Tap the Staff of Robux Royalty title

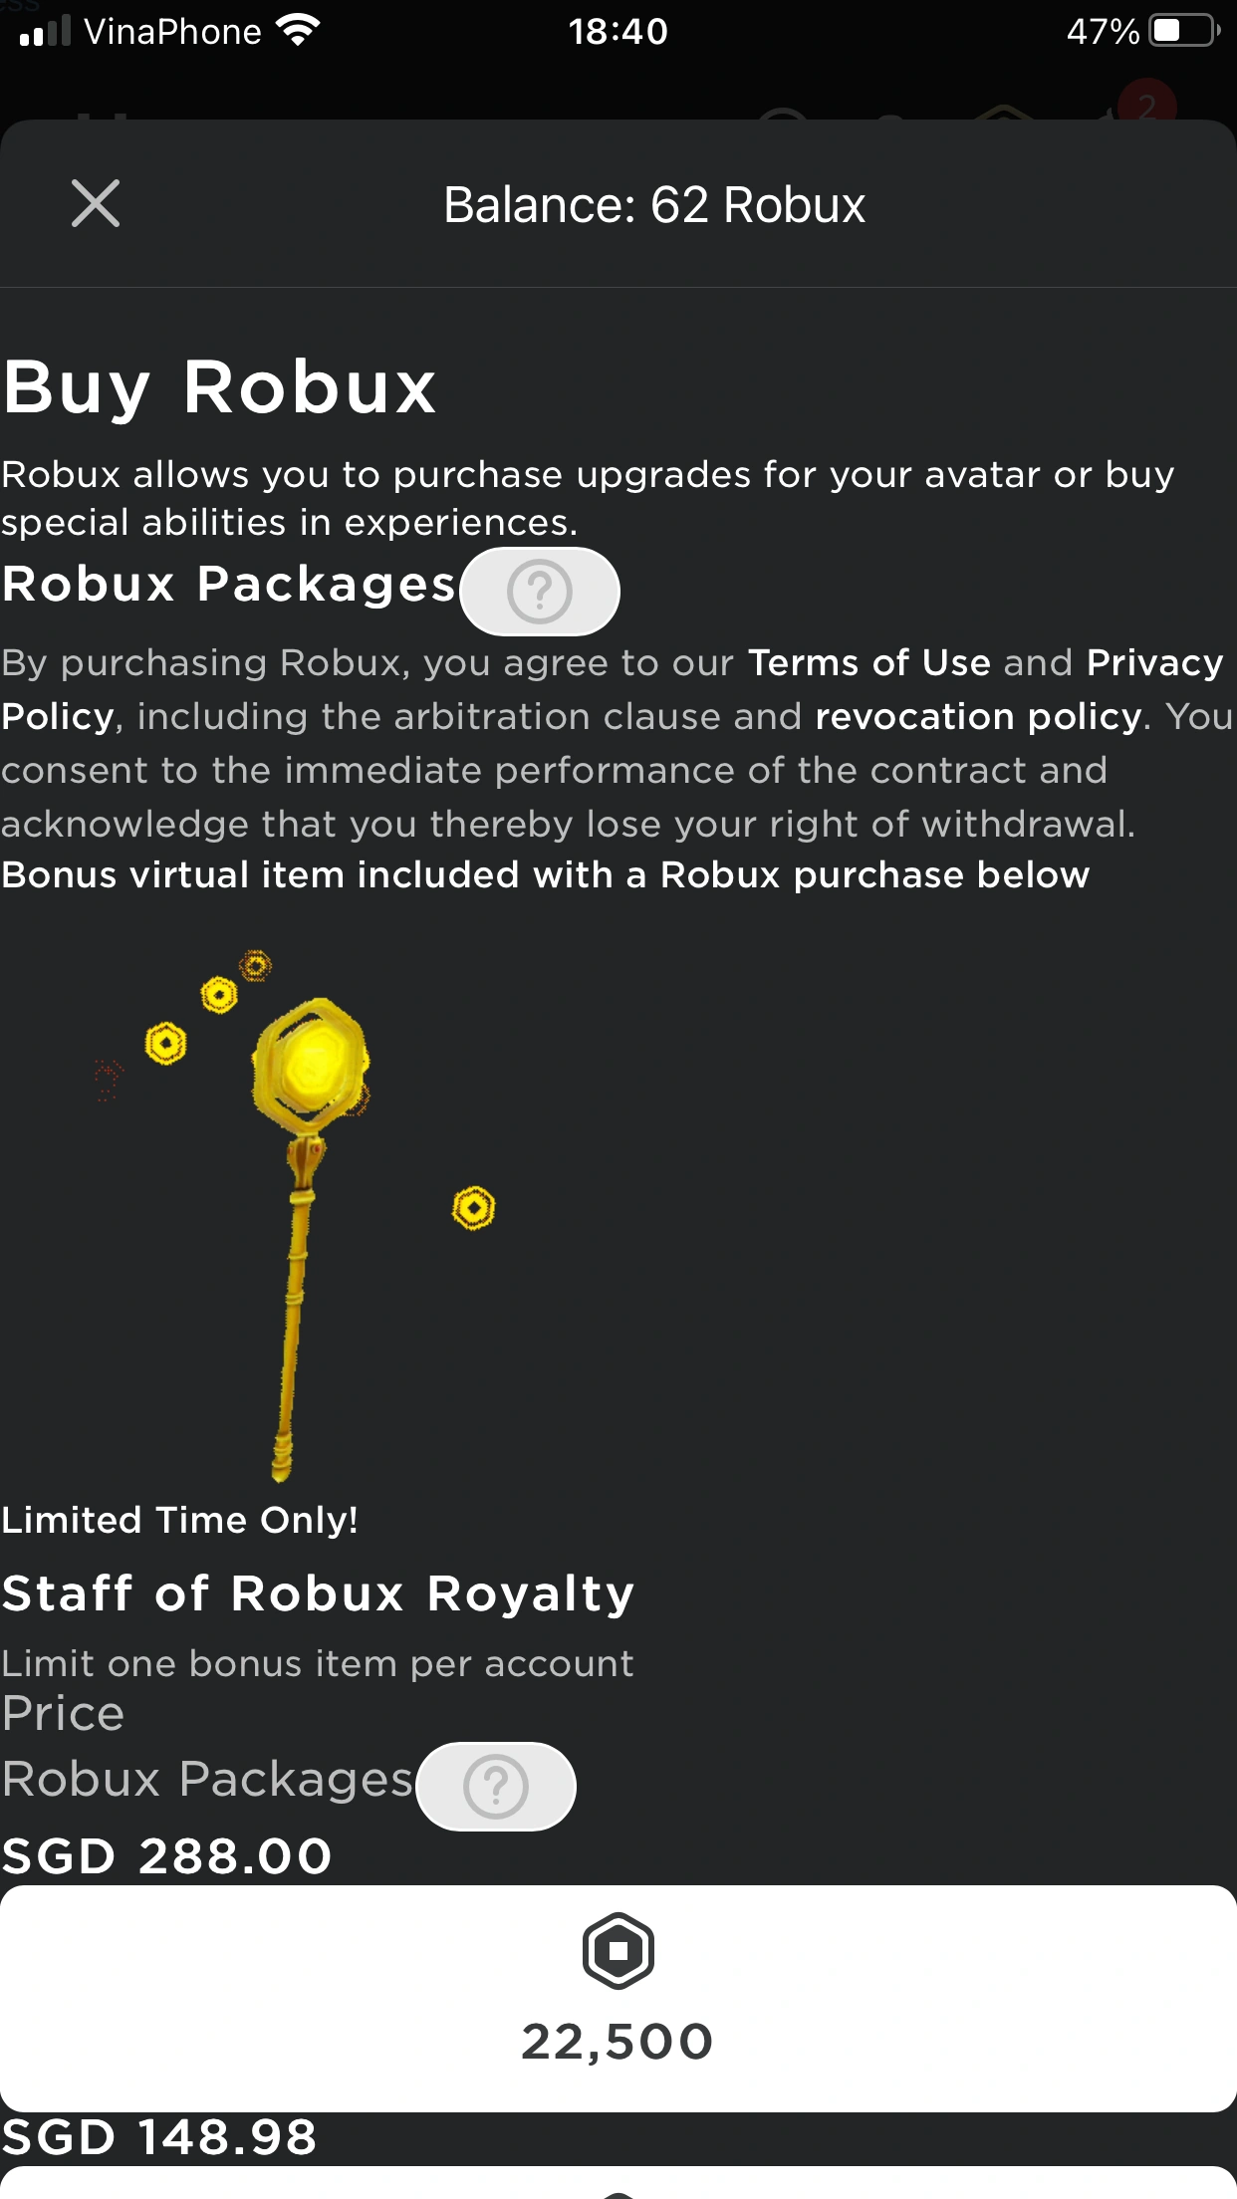tap(318, 1593)
